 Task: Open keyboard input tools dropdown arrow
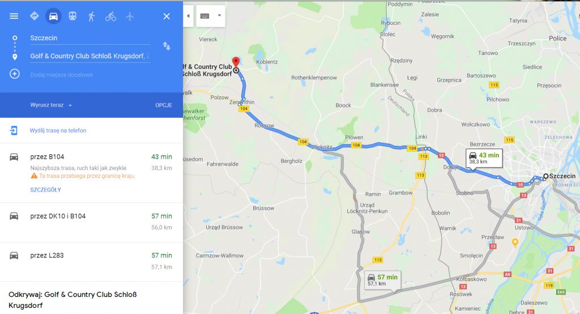(x=219, y=15)
